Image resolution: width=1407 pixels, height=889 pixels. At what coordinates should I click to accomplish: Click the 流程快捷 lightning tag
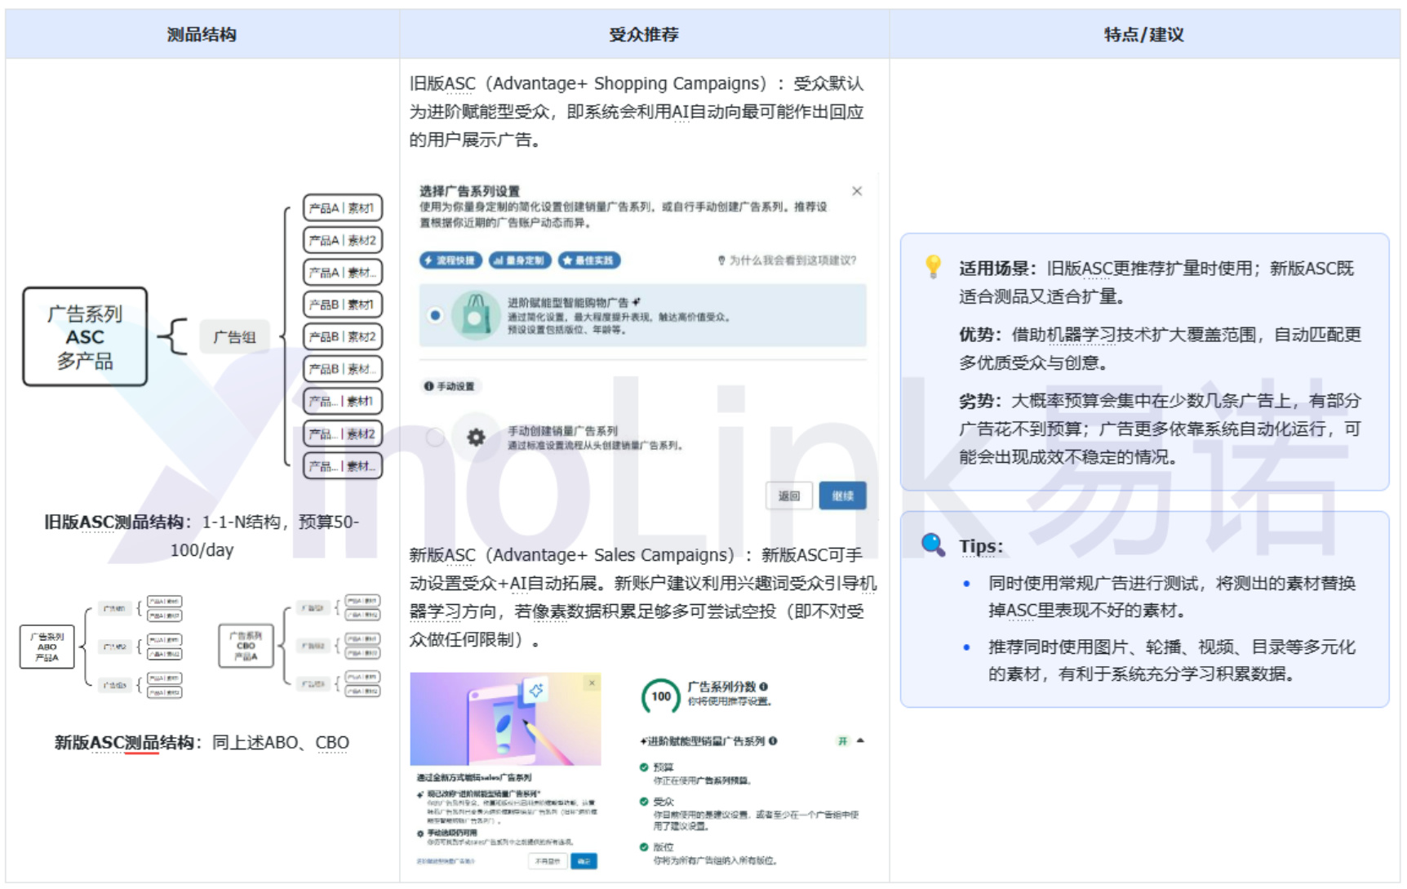pyautogui.click(x=451, y=260)
